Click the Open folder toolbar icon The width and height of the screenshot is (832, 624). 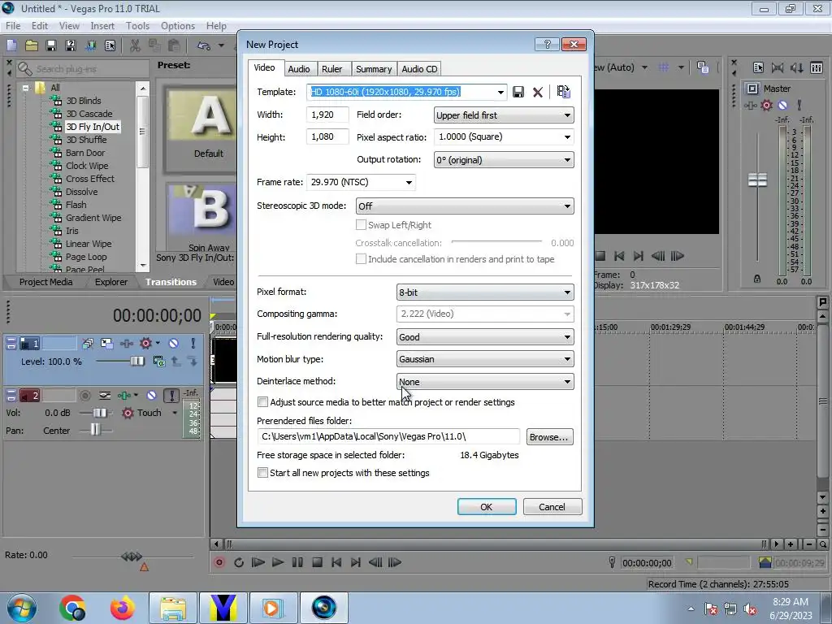32,45
